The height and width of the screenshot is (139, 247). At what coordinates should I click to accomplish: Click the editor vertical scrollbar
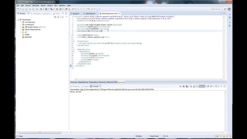point(224,47)
